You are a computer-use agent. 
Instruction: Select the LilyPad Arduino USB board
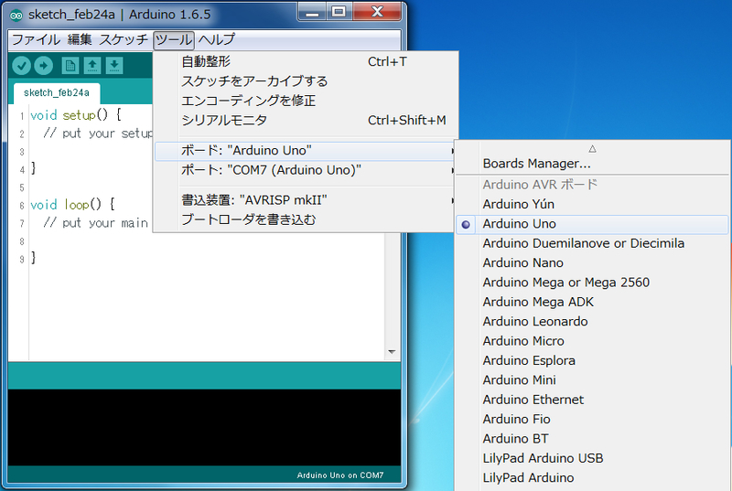pos(592,459)
